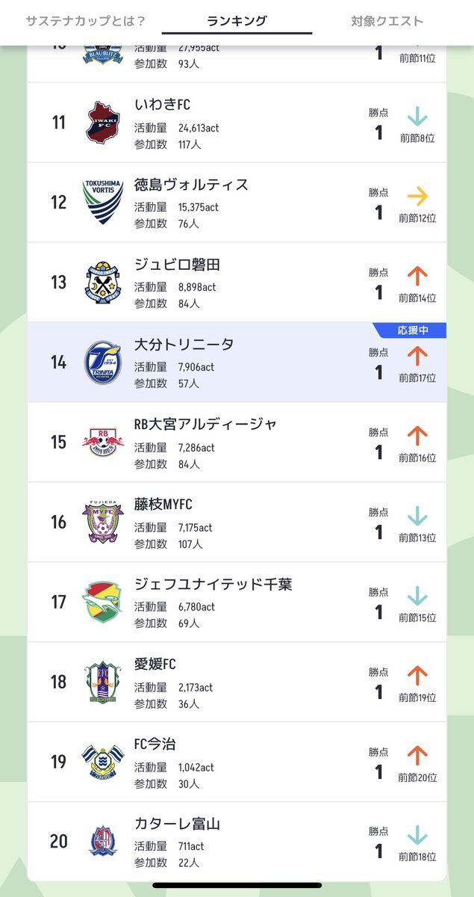Tap the yellow sideways arrow for 徳島ヴォルティス
Screen dimensions: 474x897
[x=417, y=197]
